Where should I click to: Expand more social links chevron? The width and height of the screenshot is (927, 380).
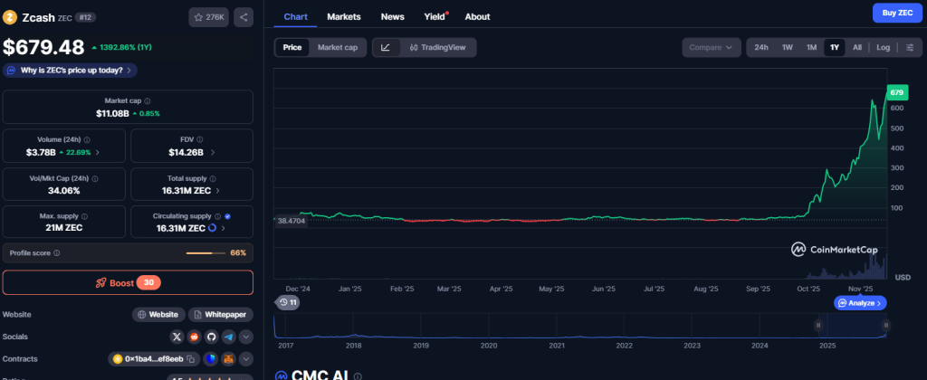pos(245,337)
